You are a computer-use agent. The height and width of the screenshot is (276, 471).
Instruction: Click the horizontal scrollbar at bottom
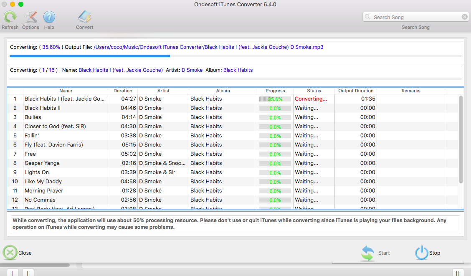35,265
